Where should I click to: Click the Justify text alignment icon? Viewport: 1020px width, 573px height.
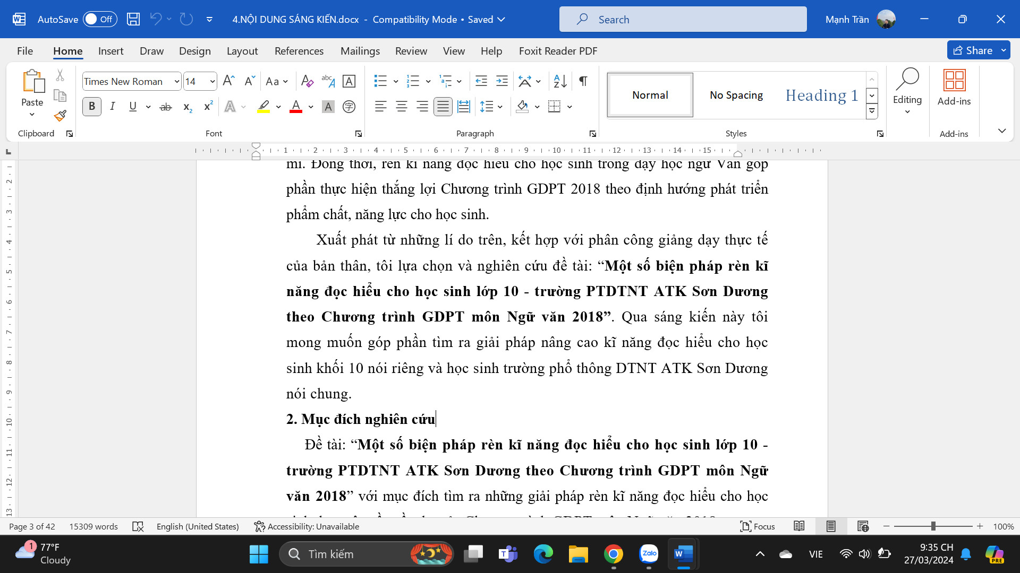click(442, 106)
